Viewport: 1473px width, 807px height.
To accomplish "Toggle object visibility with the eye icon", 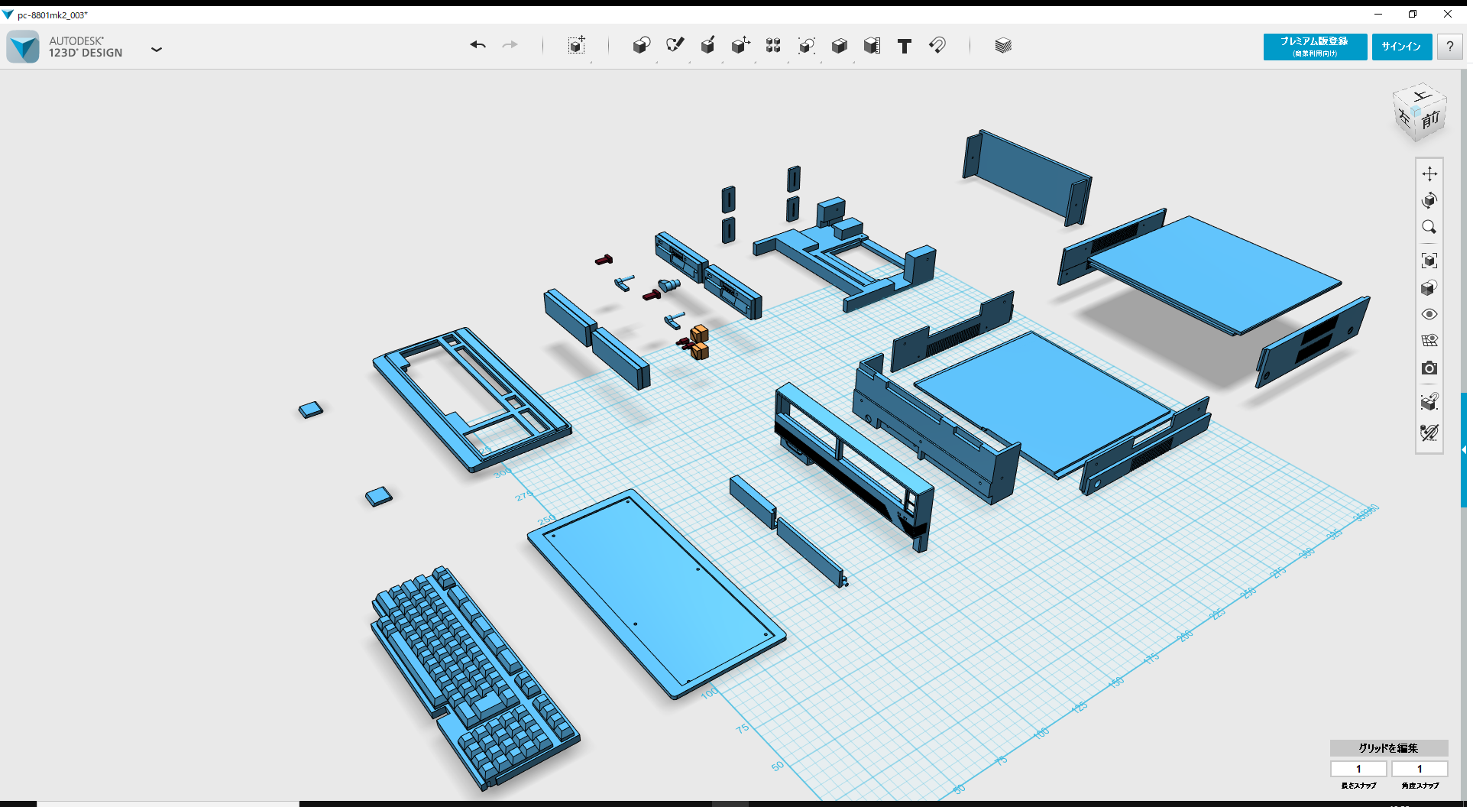I will click(1430, 314).
